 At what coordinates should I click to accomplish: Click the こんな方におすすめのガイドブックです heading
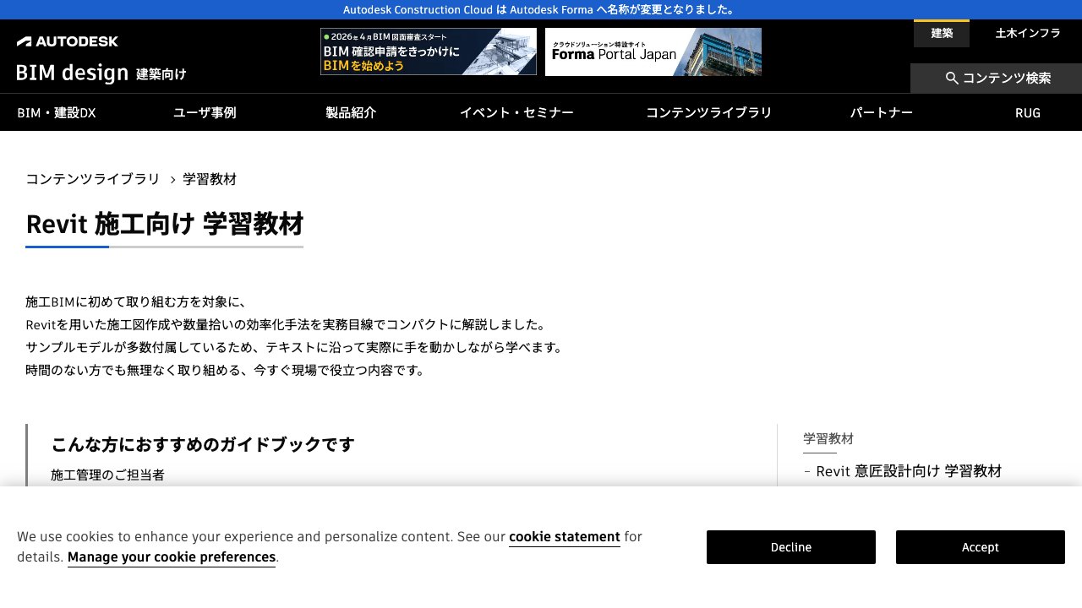coord(203,444)
